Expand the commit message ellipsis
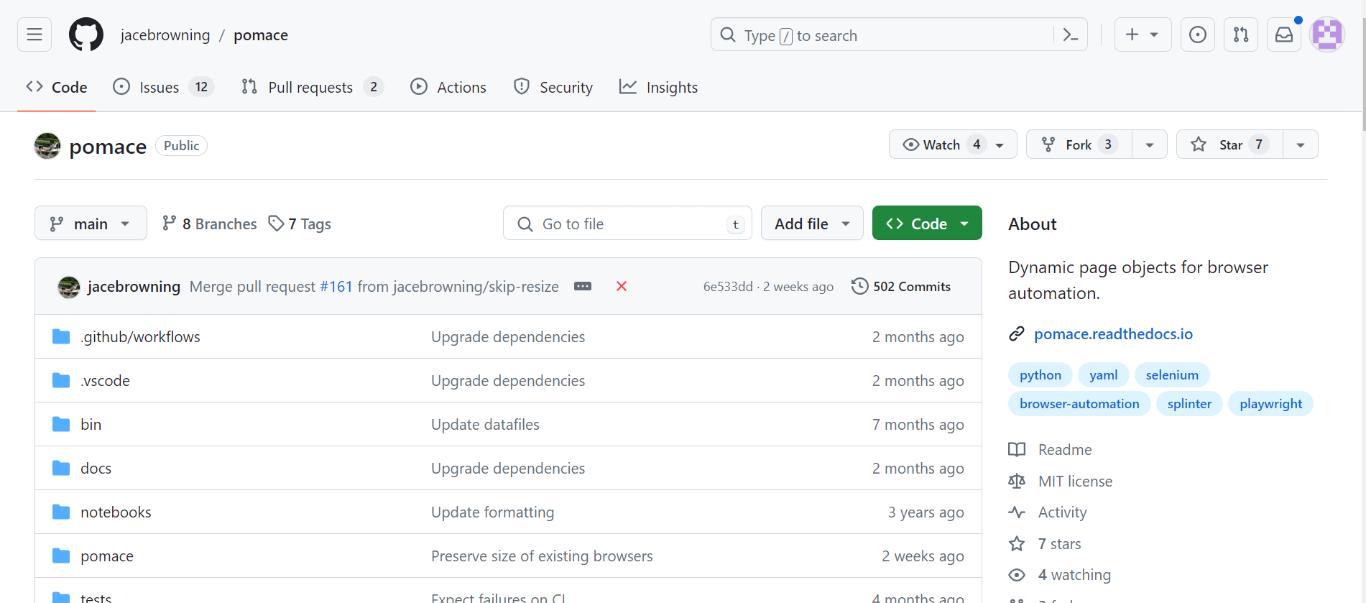 (583, 286)
